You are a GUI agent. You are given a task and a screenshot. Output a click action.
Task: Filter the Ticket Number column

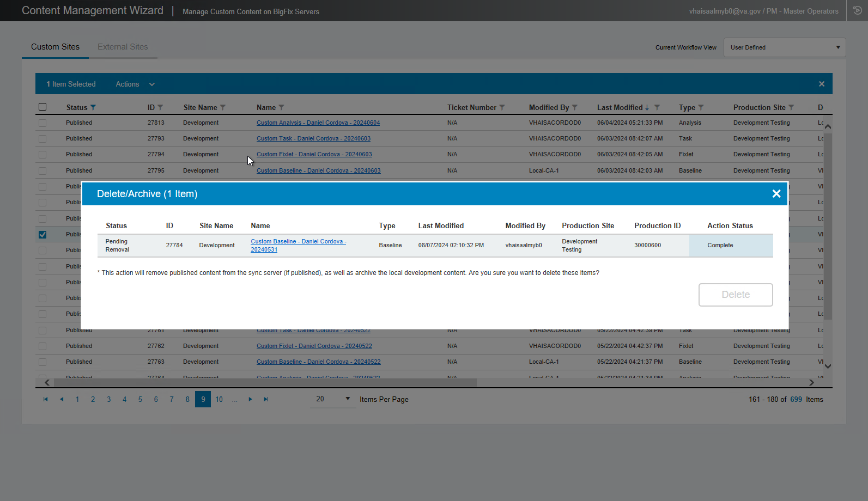(502, 107)
